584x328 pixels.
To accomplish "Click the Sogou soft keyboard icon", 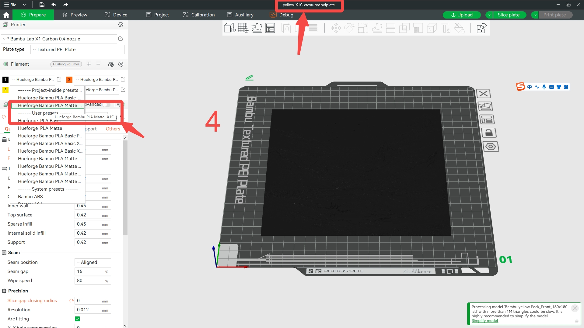I will pos(551,87).
